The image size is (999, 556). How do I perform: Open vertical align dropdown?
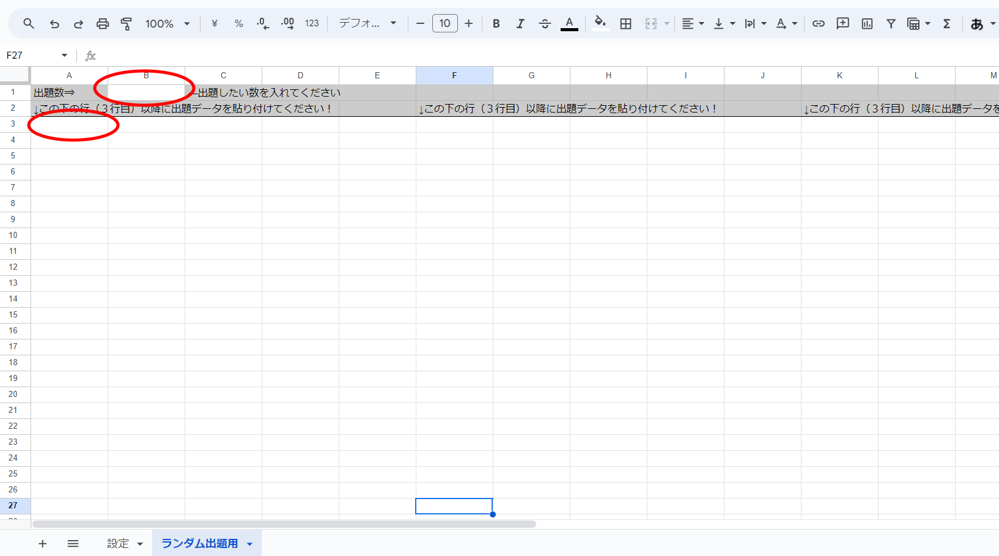click(x=724, y=23)
